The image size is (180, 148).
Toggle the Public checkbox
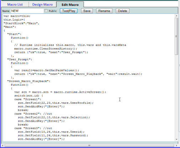tap(46, 11)
